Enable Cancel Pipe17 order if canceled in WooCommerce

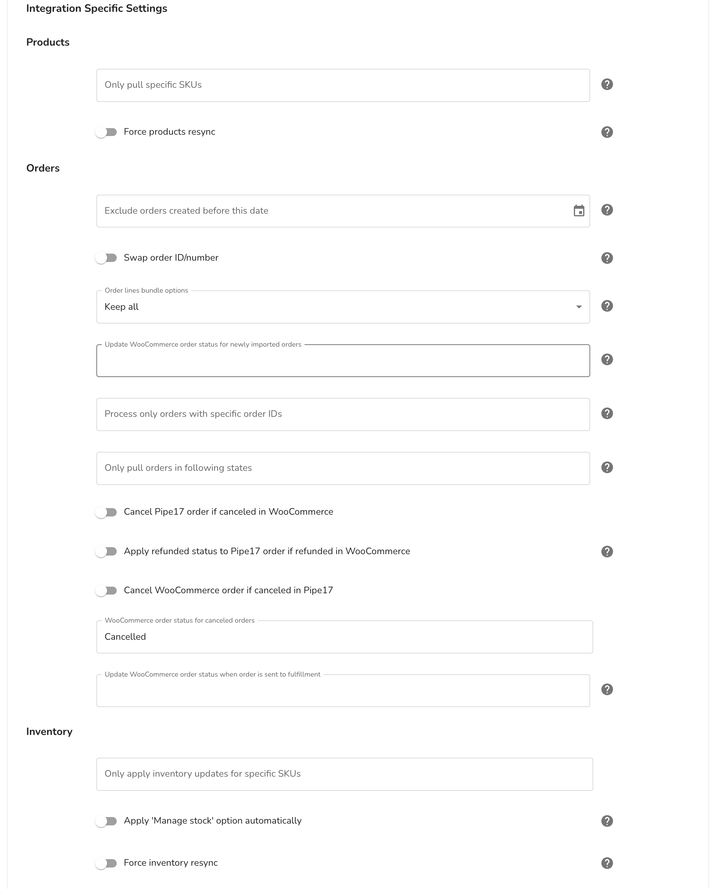[x=106, y=512]
